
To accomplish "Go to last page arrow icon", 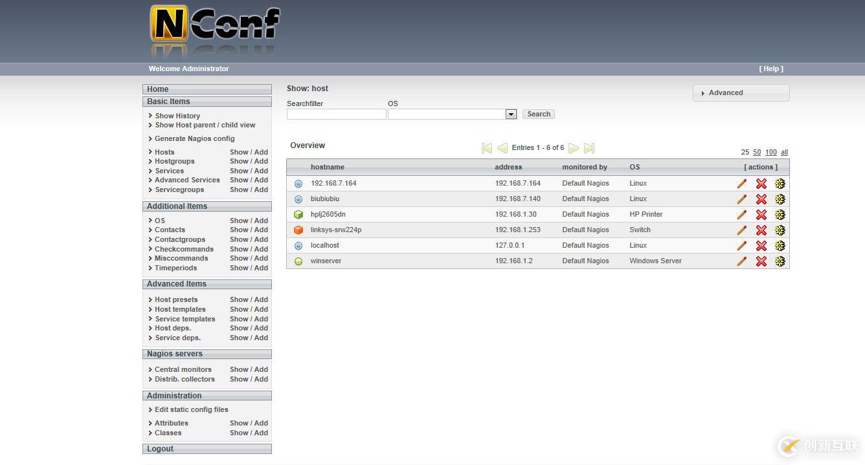I will pyautogui.click(x=589, y=148).
